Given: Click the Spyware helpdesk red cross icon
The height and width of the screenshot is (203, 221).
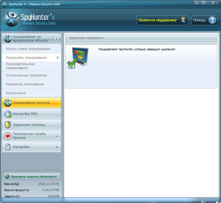Looking at the screenshot, I should click(x=8, y=136).
